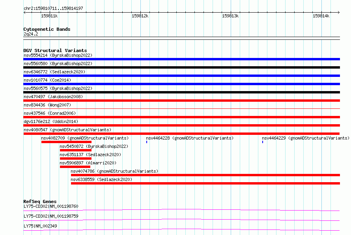Click the 159812k ruler label
Image resolution: width=351 pixels, height=235 pixels.
click(140, 16)
